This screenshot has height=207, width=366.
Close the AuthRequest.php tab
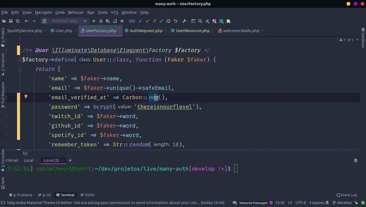point(166,31)
